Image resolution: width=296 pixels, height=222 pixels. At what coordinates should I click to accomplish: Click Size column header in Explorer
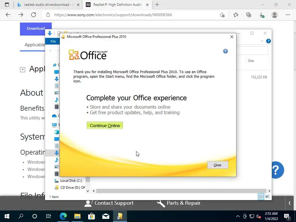pos(251,61)
